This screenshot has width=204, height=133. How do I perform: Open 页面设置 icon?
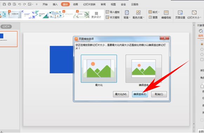click(x=180, y=13)
